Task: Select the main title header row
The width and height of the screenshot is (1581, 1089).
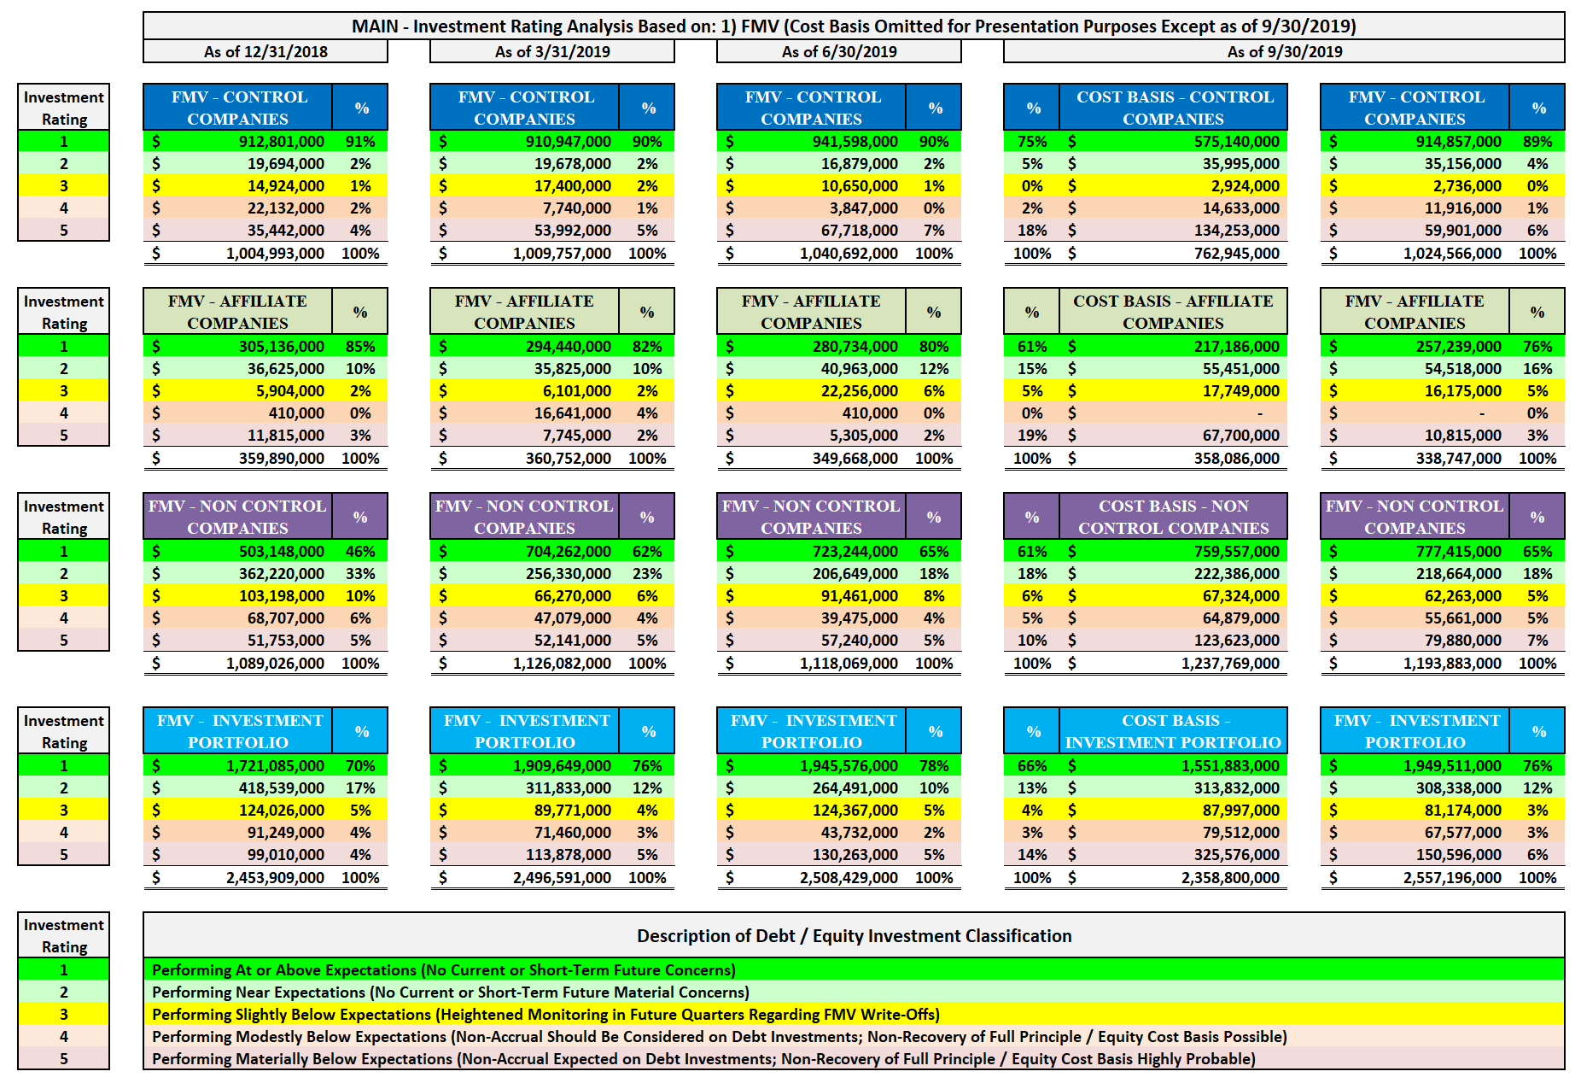Action: coord(854,24)
